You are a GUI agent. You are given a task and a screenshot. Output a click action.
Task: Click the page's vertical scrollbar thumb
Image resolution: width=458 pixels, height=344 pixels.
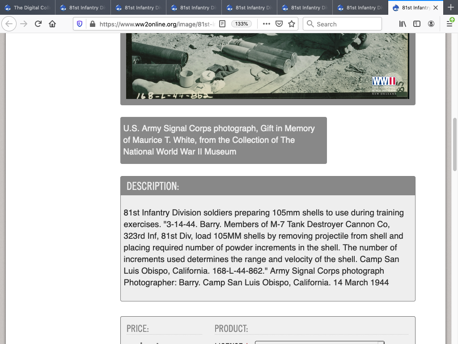pos(455,144)
